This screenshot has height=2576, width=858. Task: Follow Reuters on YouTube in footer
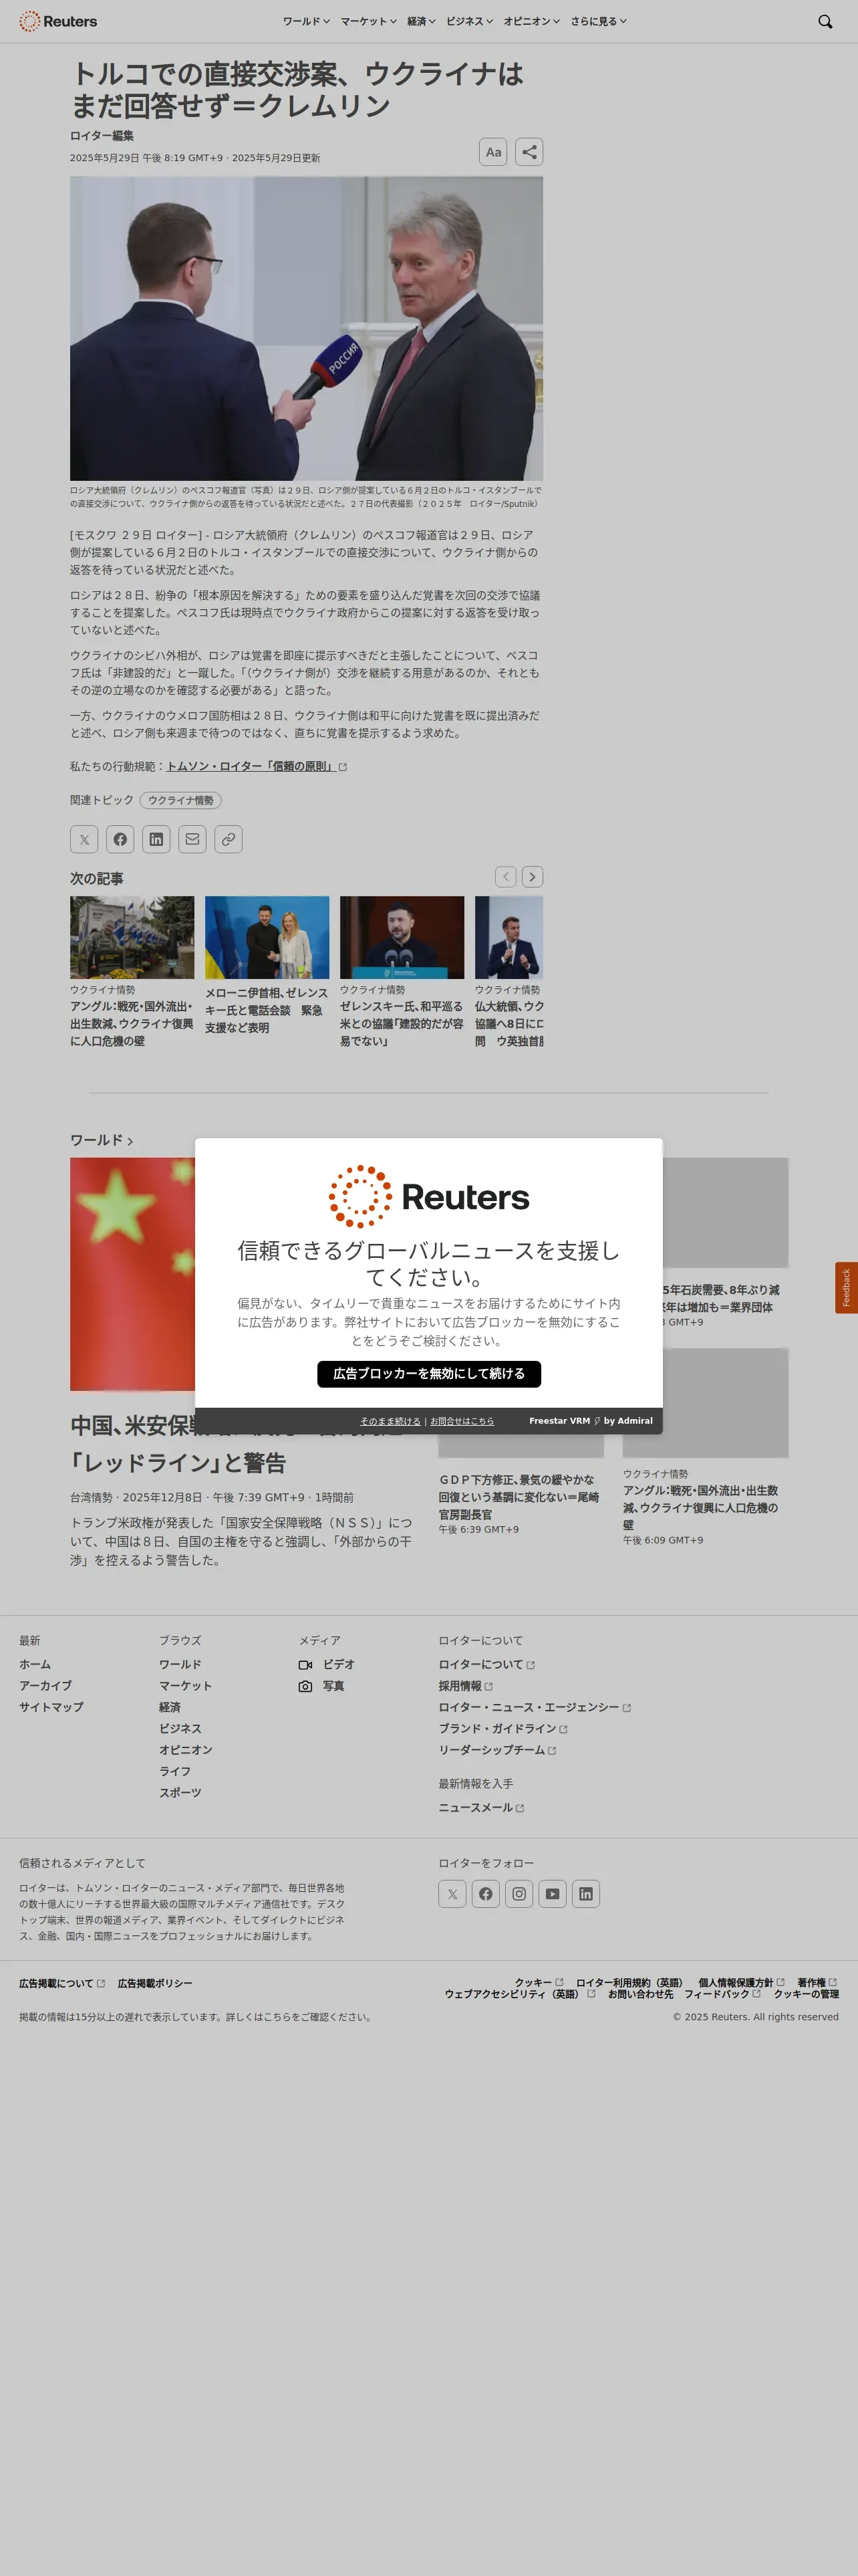click(553, 1894)
